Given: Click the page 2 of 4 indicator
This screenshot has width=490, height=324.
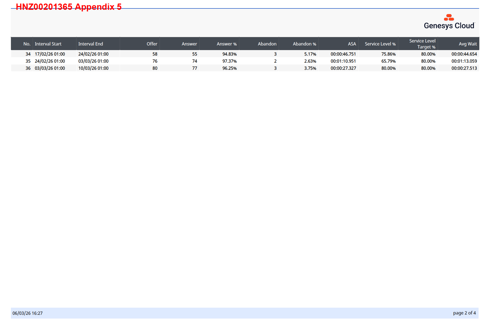Looking at the screenshot, I should [464, 313].
